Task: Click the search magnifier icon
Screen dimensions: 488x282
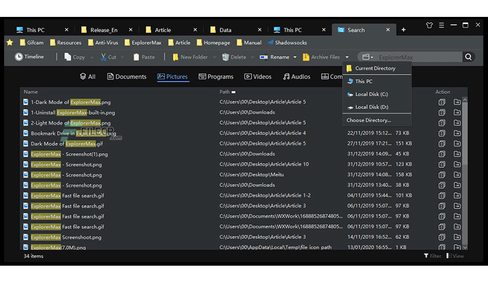Action: [x=468, y=57]
